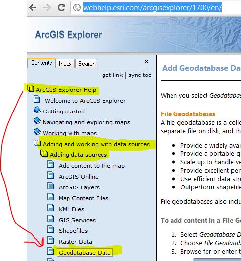Switch to the Search tab

(86, 64)
